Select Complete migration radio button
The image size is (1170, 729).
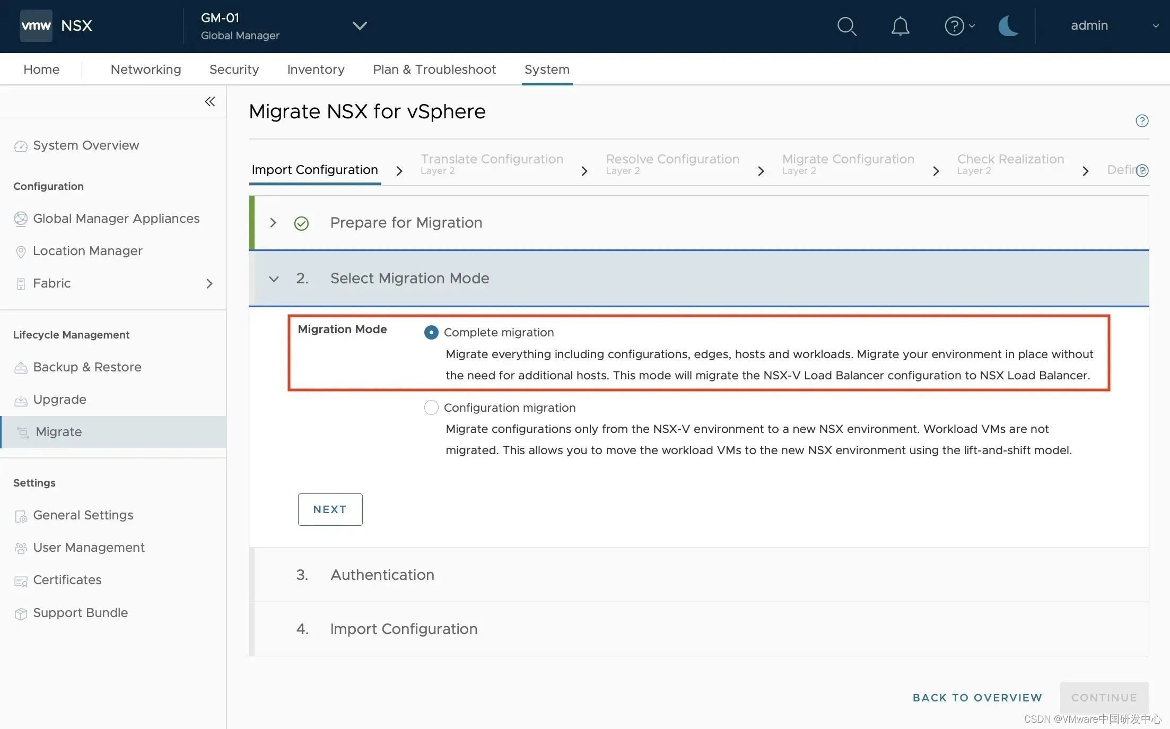[431, 333]
